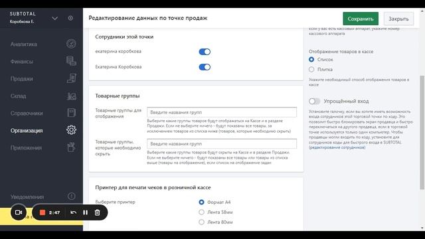This screenshot has height=239, width=425.
Task: Select Плитка display option
Action: (x=311, y=69)
